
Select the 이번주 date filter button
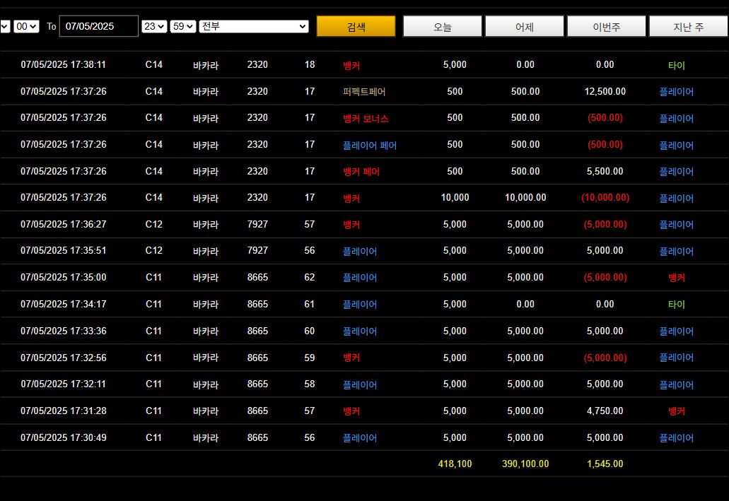click(606, 26)
